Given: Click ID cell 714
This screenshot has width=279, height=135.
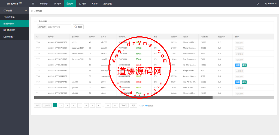Looking at the screenshot, I should 38,76.
